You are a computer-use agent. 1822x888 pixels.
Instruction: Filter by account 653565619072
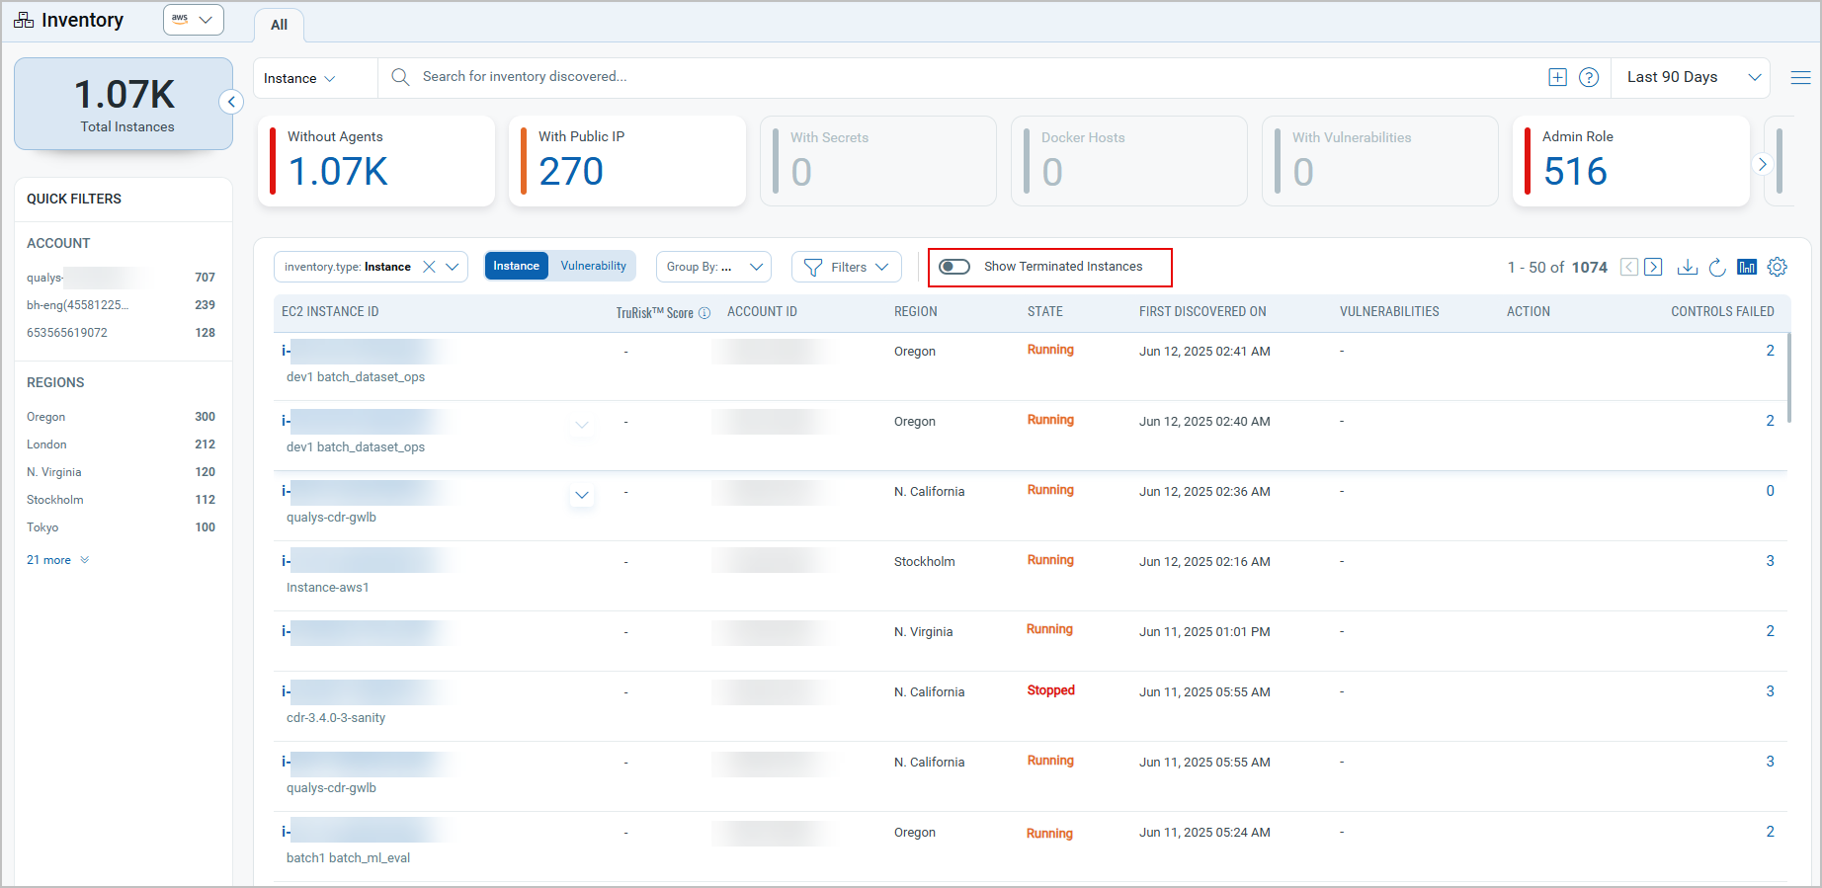(x=121, y=333)
